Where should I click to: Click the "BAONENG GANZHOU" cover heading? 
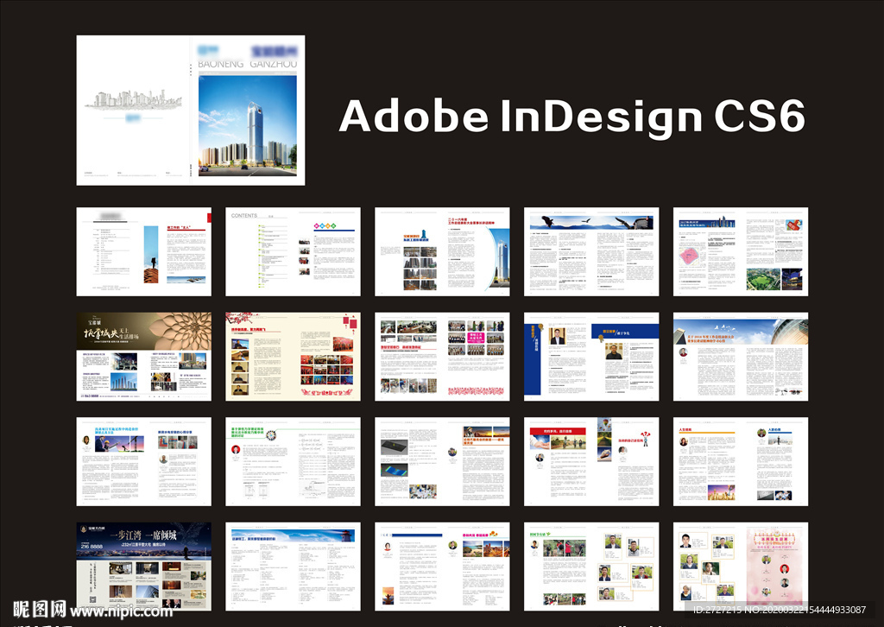click(x=248, y=64)
